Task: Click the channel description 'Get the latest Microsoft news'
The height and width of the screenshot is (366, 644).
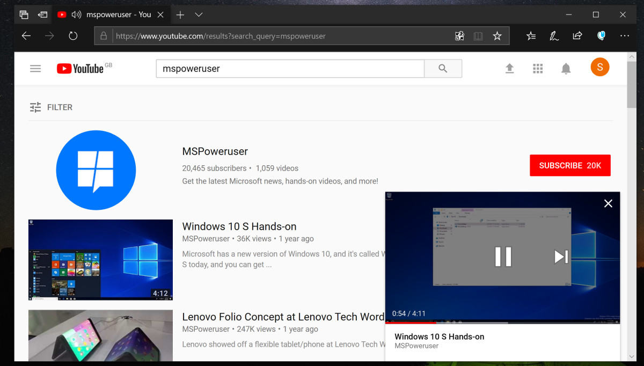Action: pos(280,181)
